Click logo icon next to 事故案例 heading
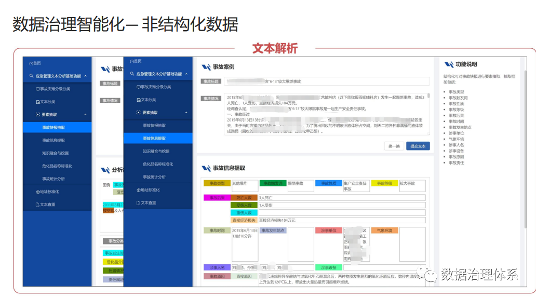The height and width of the screenshot is (298, 536). [x=206, y=67]
